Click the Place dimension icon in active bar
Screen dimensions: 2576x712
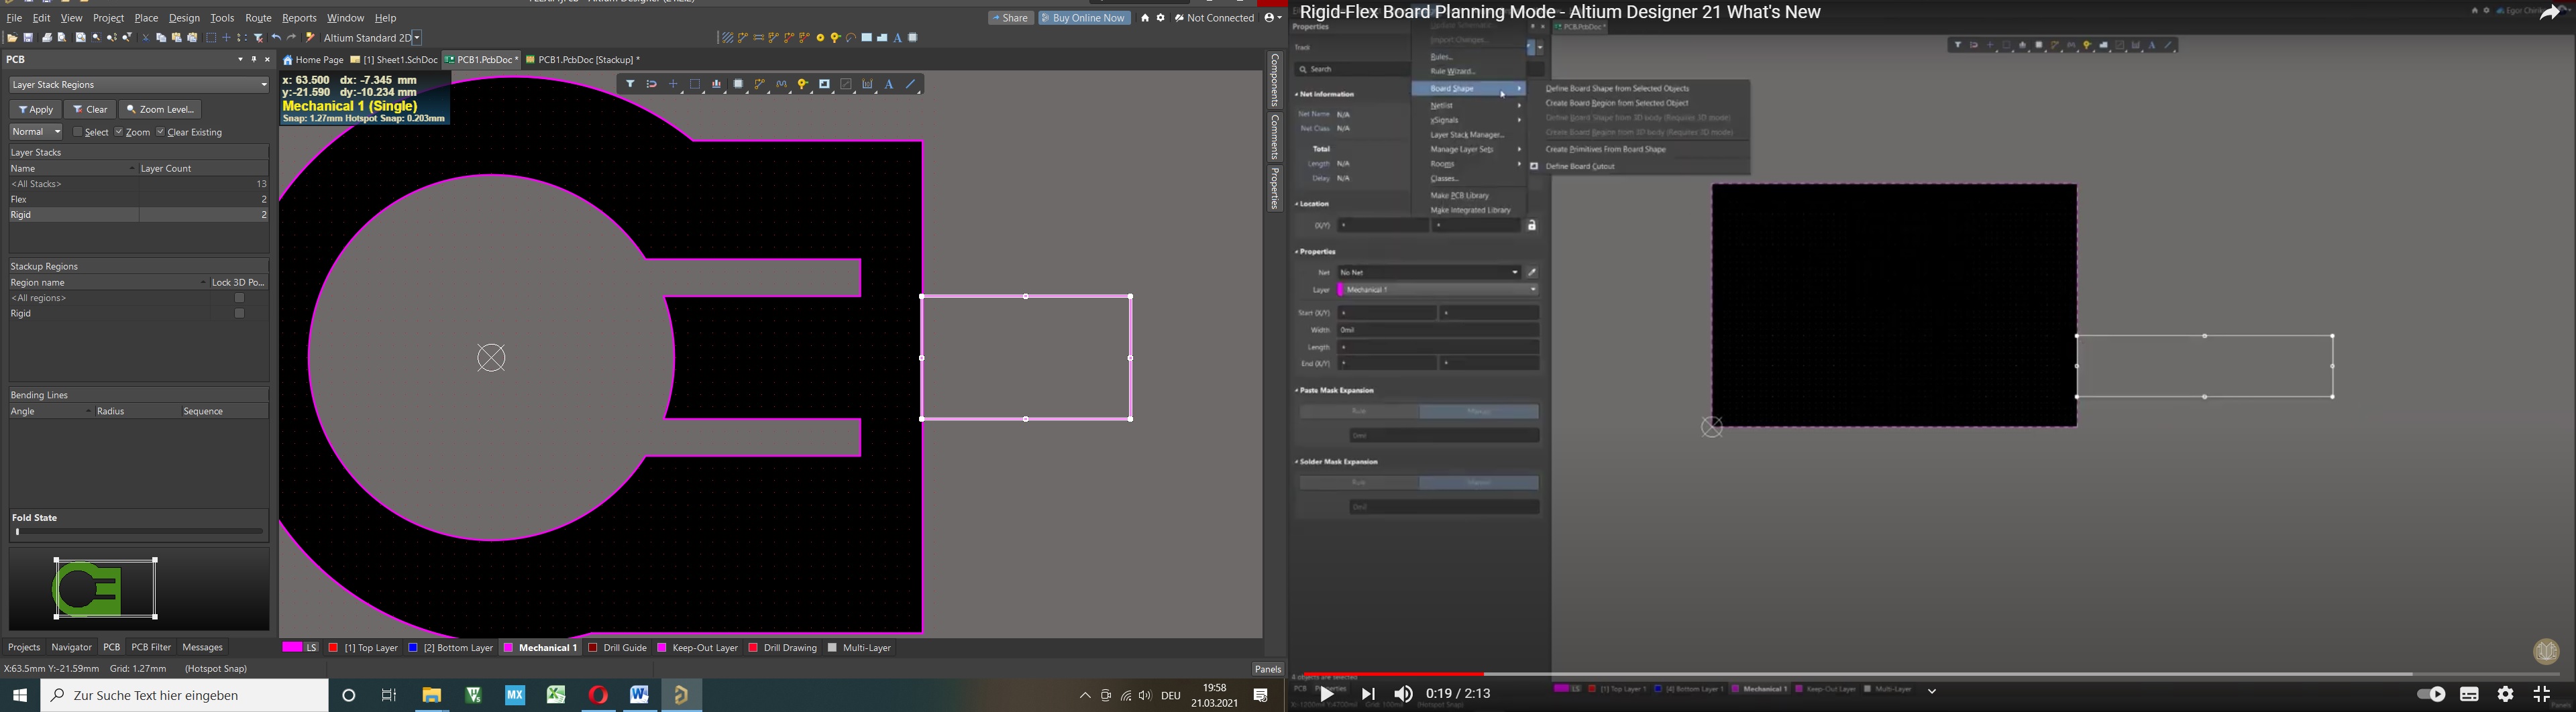(868, 85)
